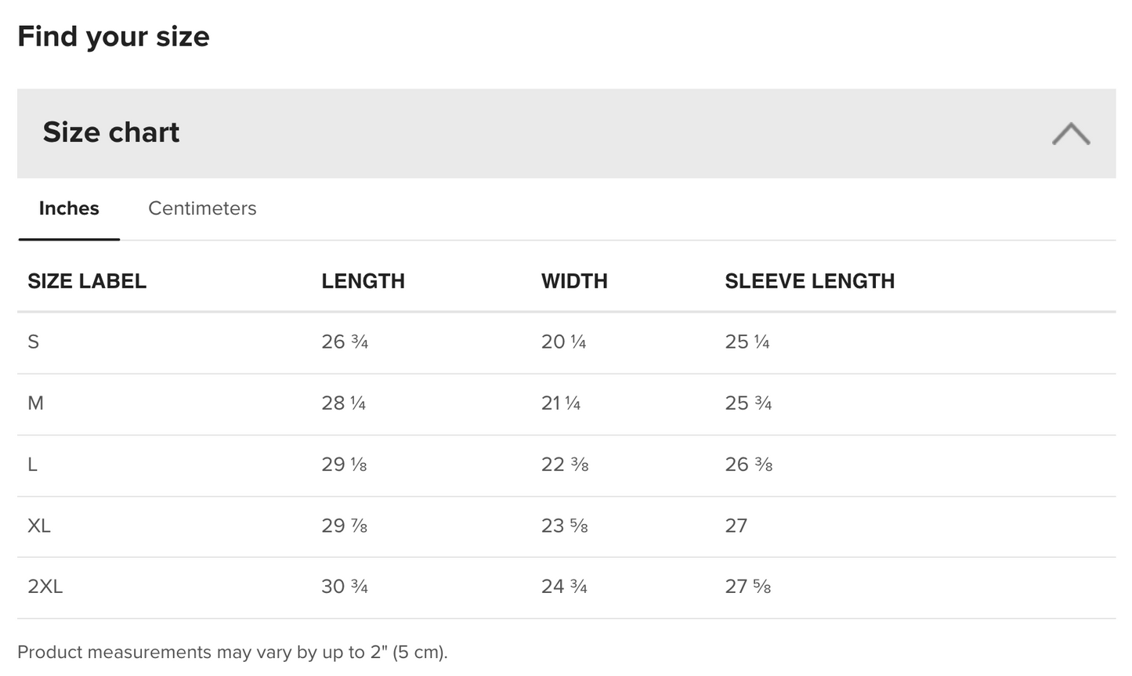
Task: Click the SIZE LABEL column header
Action: pyautogui.click(x=87, y=281)
